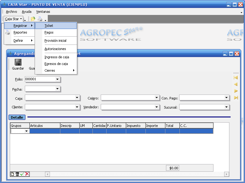Minimize the Agregando ticket window
The height and width of the screenshot is (183, 245).
[x=225, y=54]
